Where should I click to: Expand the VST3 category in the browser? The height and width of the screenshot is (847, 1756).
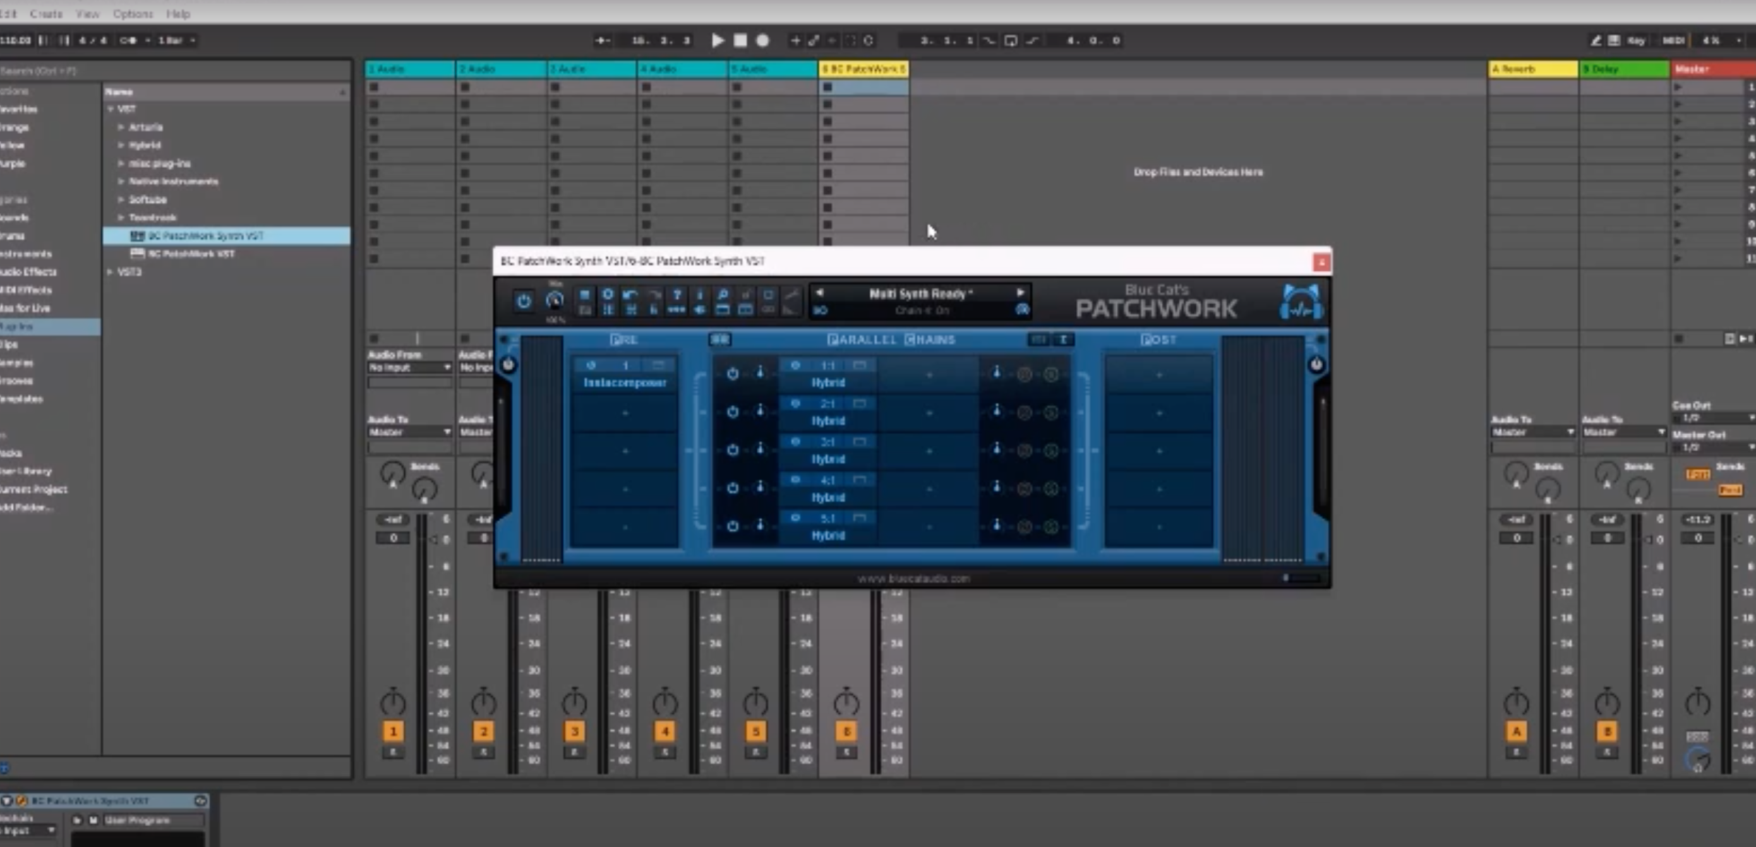point(111,271)
